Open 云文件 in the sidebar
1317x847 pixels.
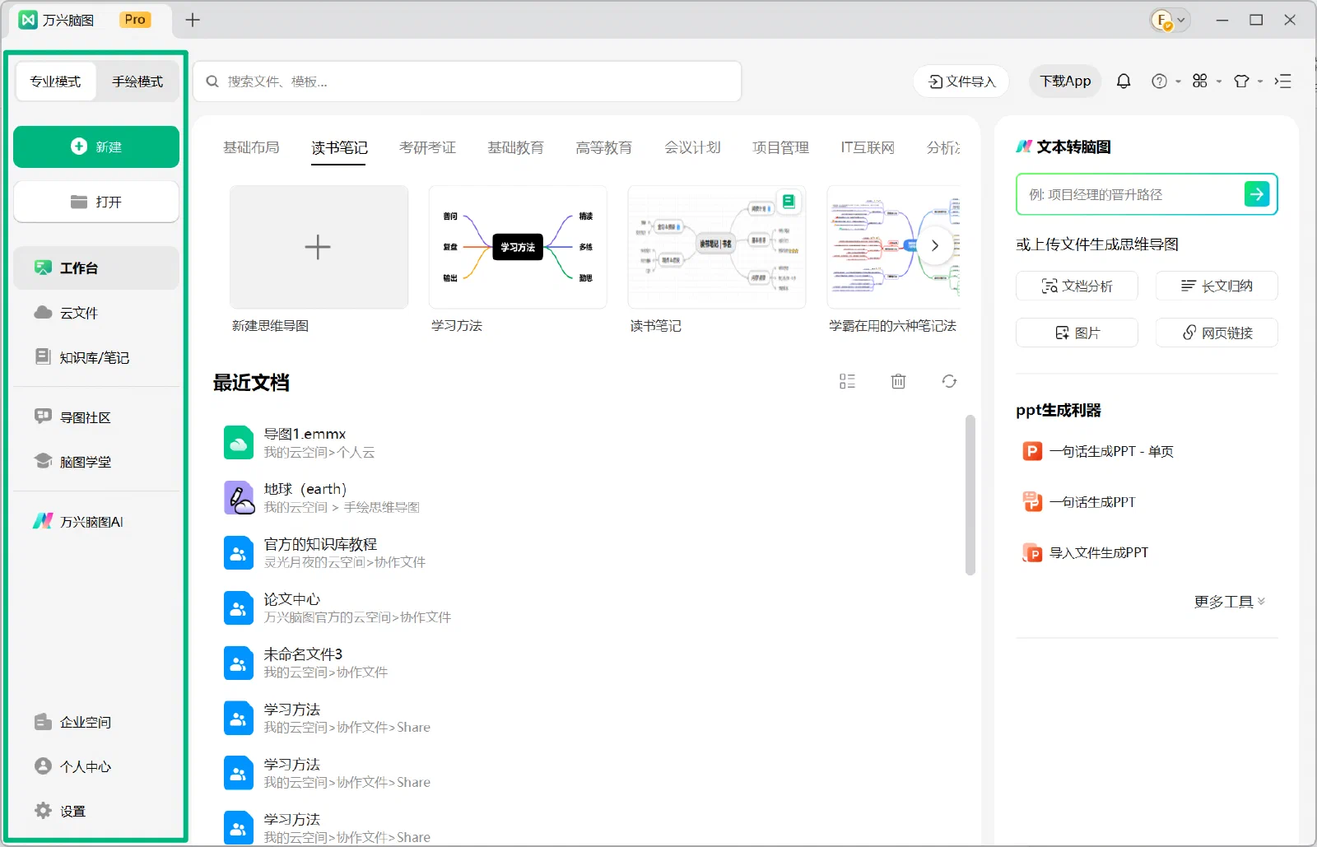[x=96, y=313]
